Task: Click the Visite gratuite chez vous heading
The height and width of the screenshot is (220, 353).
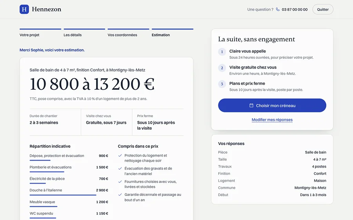Action: coord(253,67)
